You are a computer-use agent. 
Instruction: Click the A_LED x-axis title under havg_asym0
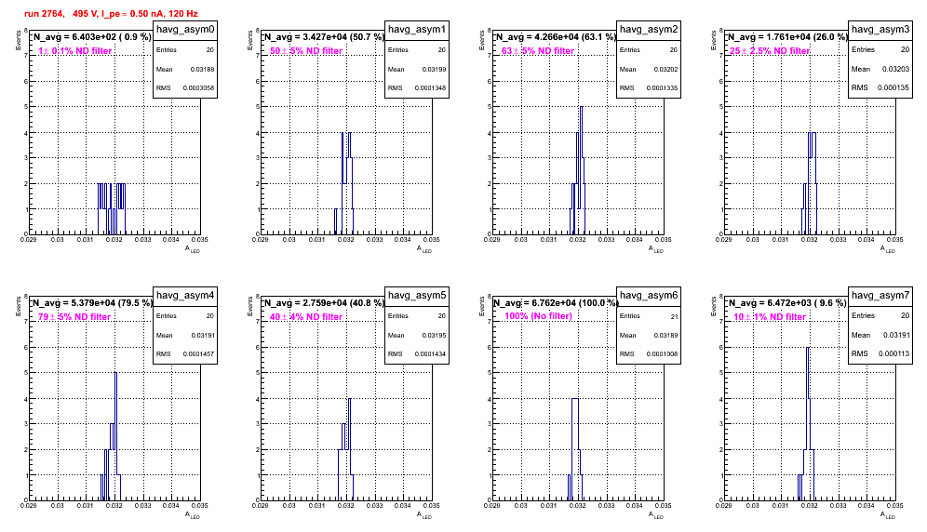(x=193, y=249)
